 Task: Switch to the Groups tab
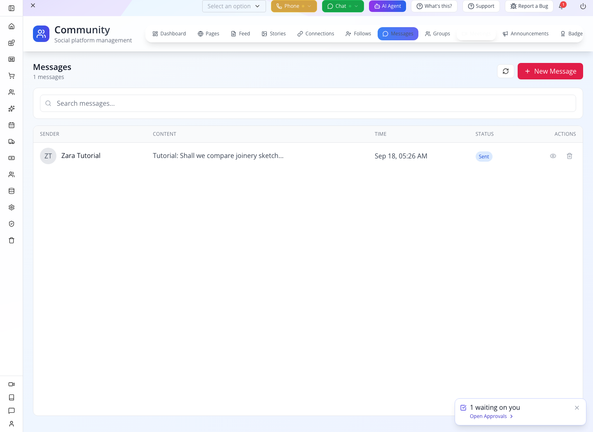tap(437, 34)
